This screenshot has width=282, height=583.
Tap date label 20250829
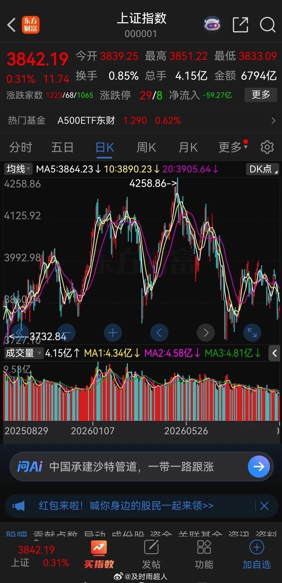click(x=26, y=431)
